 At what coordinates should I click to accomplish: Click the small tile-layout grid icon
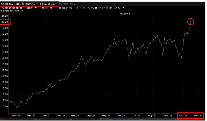[x=31, y=8]
